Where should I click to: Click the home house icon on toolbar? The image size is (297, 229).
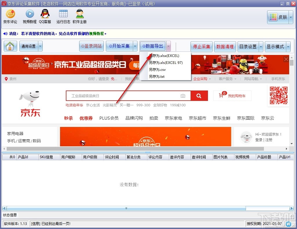click(10, 46)
